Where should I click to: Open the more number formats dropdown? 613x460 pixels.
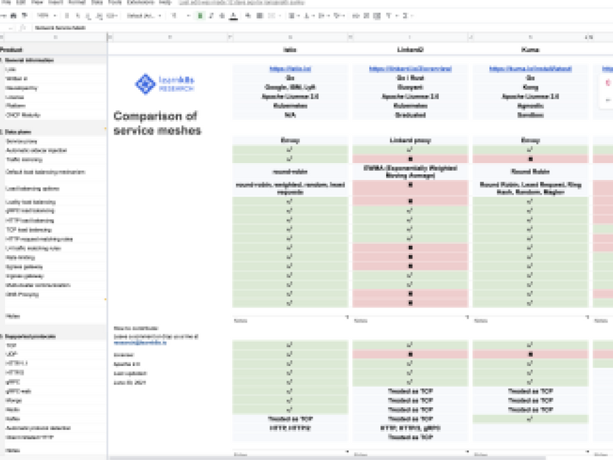tap(112, 15)
